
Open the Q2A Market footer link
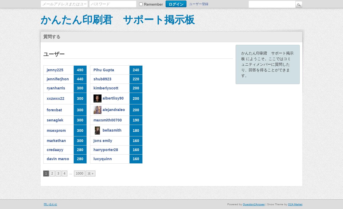click(295, 204)
